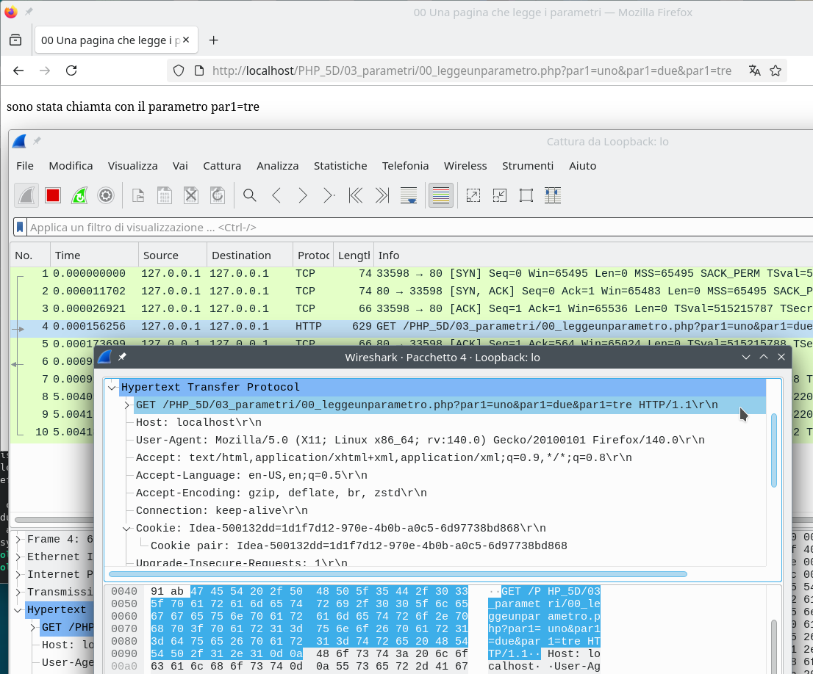813x674 pixels.
Task: Collapse the Hypertext Transfer Protocol tree
Action: coord(112,388)
